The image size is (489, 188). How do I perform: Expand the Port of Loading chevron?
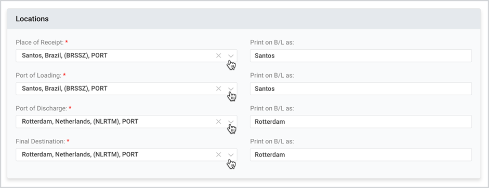231,89
